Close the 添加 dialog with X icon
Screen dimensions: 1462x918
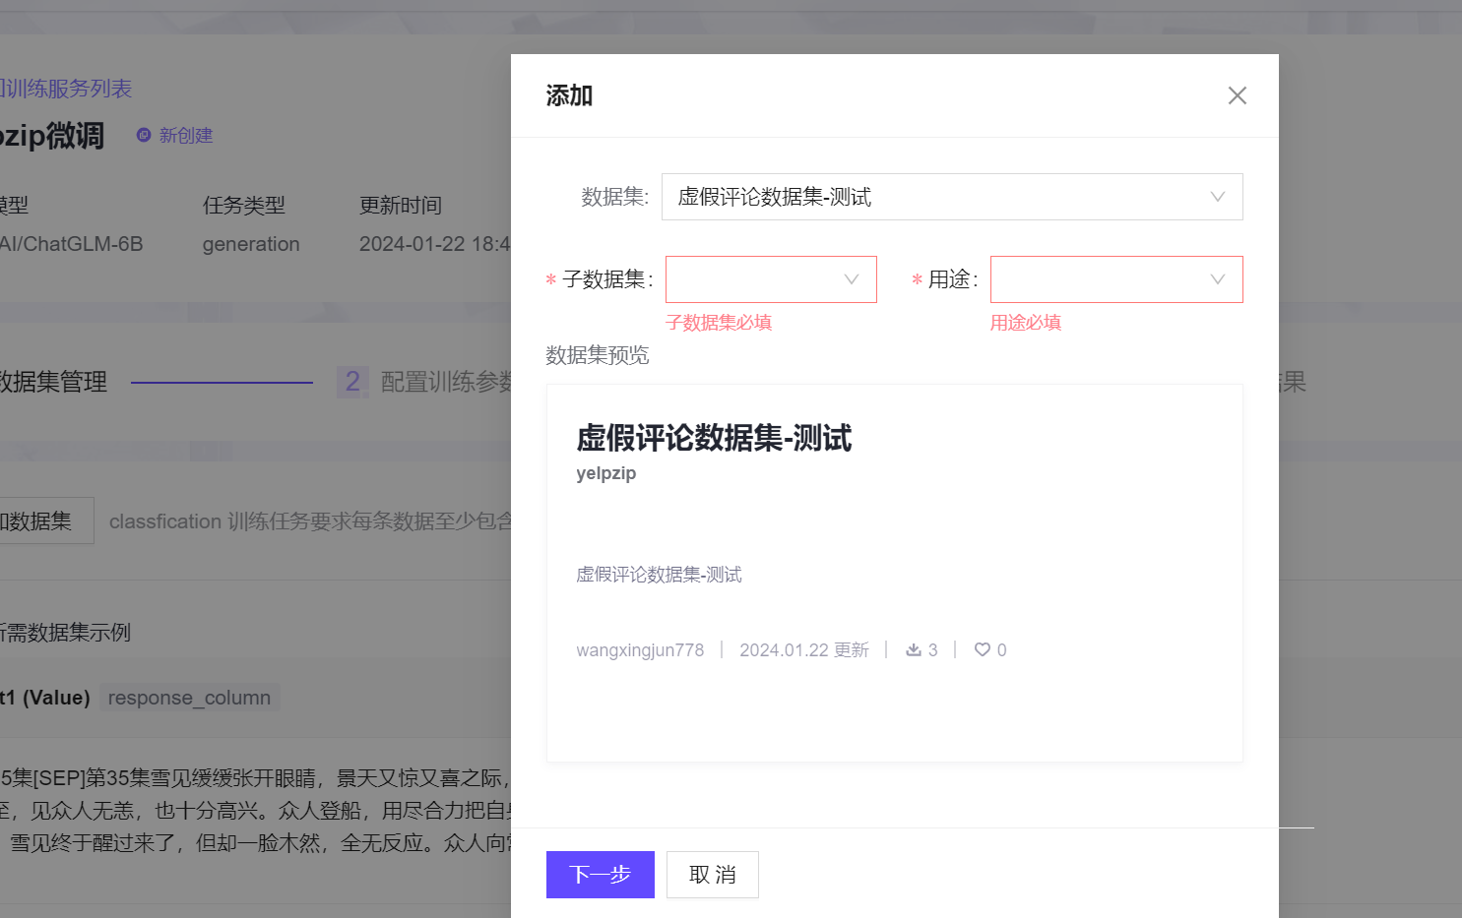(1238, 95)
